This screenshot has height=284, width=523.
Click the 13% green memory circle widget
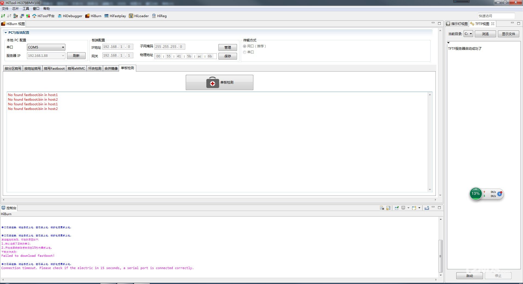click(476, 194)
